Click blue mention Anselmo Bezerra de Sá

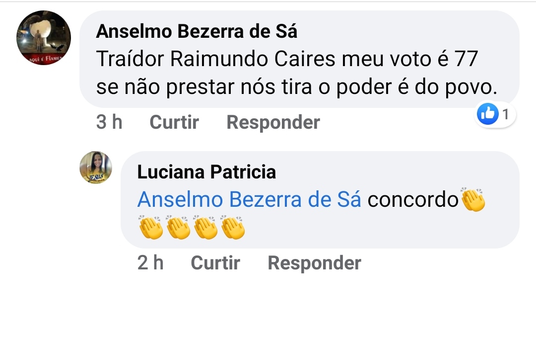point(249,200)
